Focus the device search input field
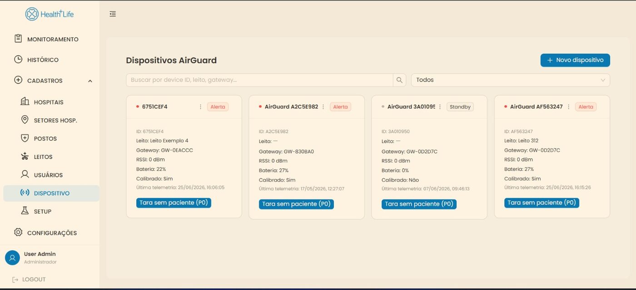636x290 pixels. pyautogui.click(x=259, y=80)
